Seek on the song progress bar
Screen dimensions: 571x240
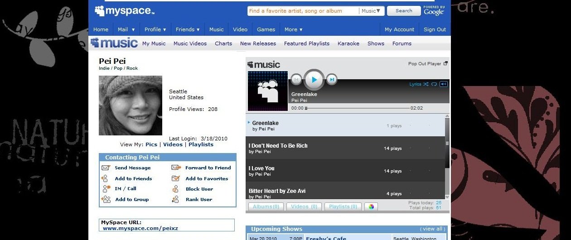click(x=358, y=108)
